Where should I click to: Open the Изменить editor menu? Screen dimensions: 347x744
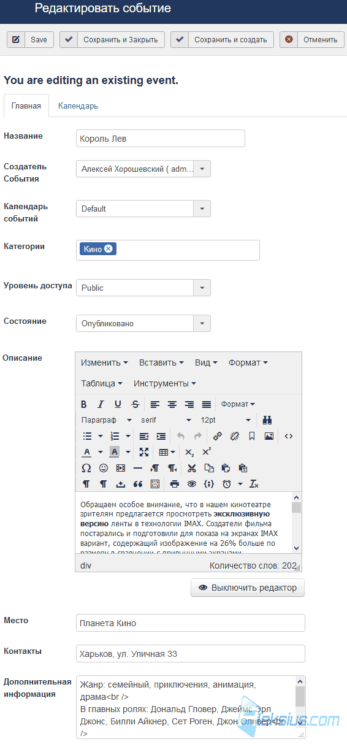click(104, 362)
